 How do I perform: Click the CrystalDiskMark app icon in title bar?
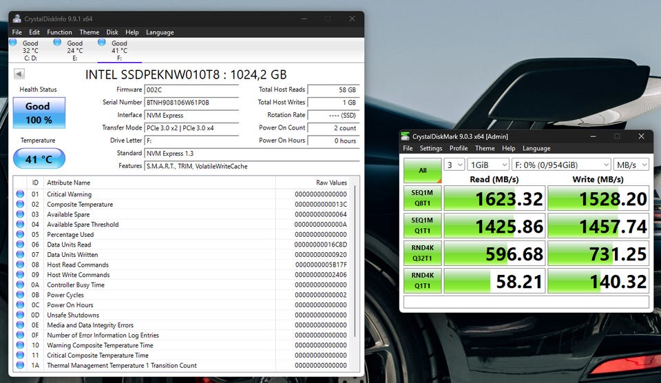405,136
